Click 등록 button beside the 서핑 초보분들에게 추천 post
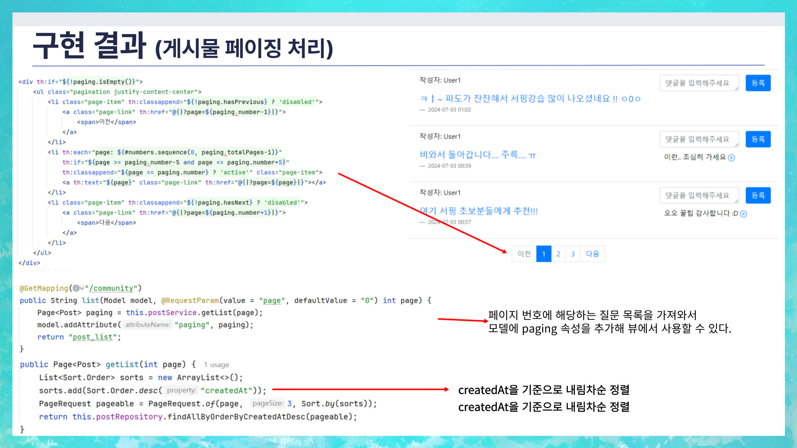The width and height of the screenshot is (797, 448). point(758,195)
